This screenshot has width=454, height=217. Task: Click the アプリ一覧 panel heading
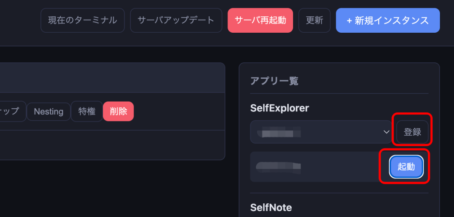pyautogui.click(x=274, y=81)
